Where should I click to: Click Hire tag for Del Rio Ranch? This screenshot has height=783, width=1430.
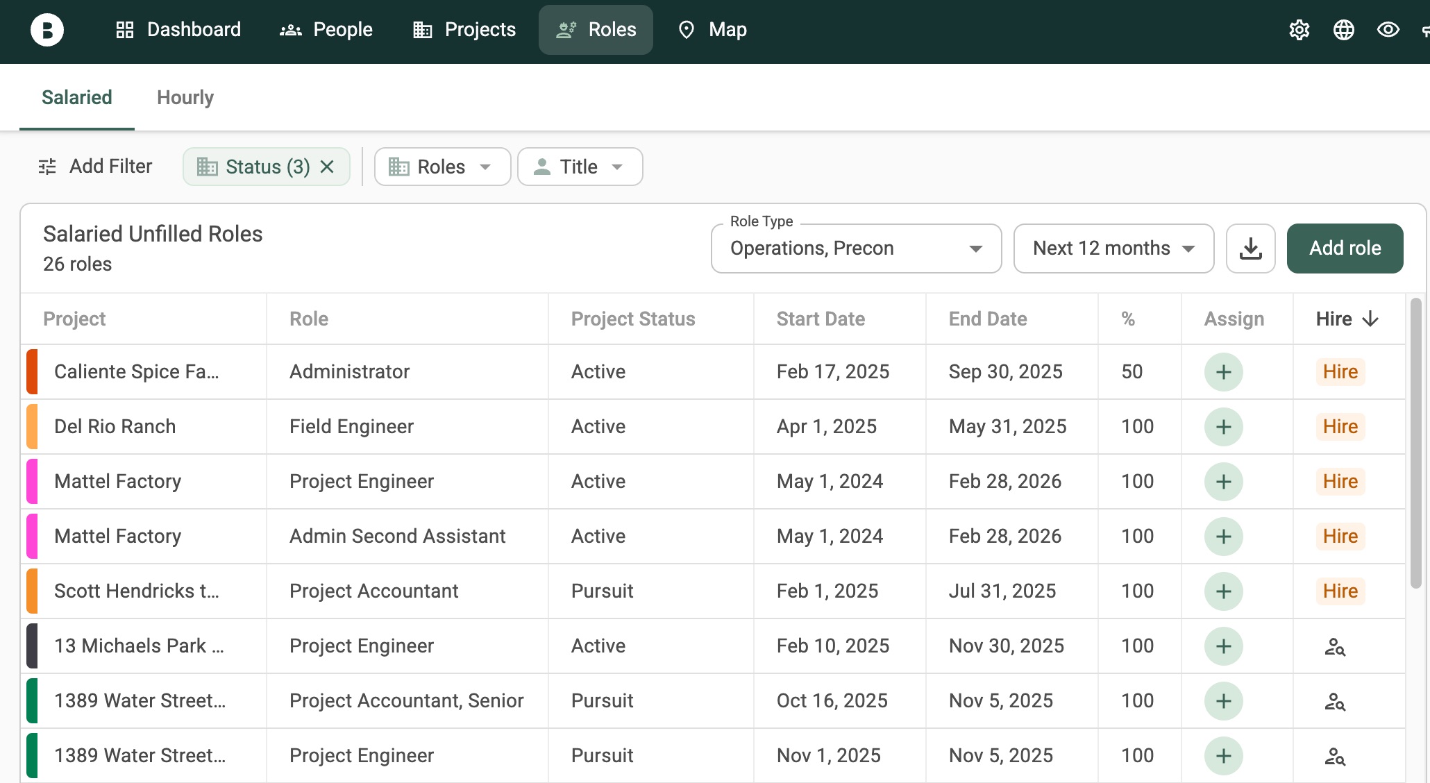pyautogui.click(x=1340, y=427)
